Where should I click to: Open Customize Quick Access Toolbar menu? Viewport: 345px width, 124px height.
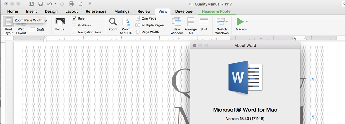90,4
